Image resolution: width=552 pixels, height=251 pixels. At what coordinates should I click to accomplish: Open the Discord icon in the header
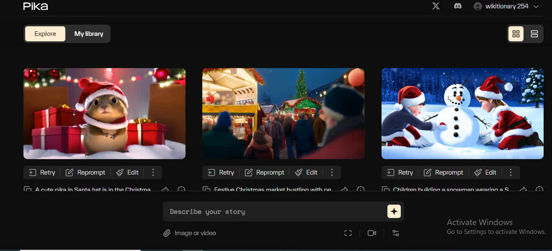coord(458,6)
